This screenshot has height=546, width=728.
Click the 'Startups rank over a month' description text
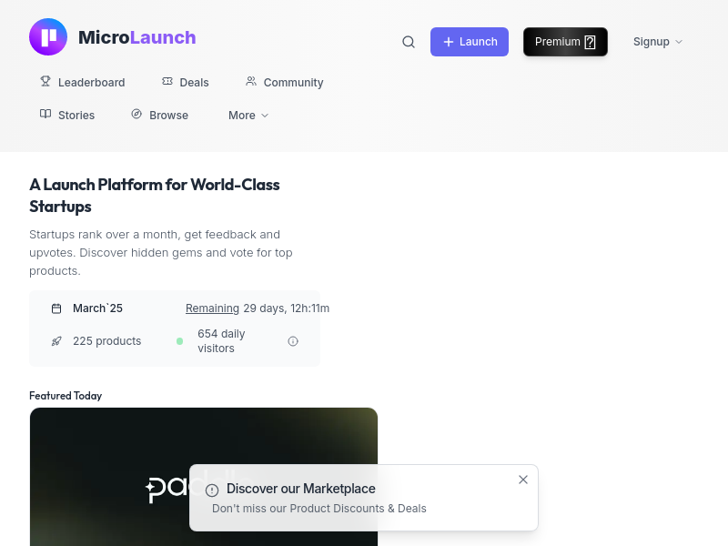[x=161, y=253]
